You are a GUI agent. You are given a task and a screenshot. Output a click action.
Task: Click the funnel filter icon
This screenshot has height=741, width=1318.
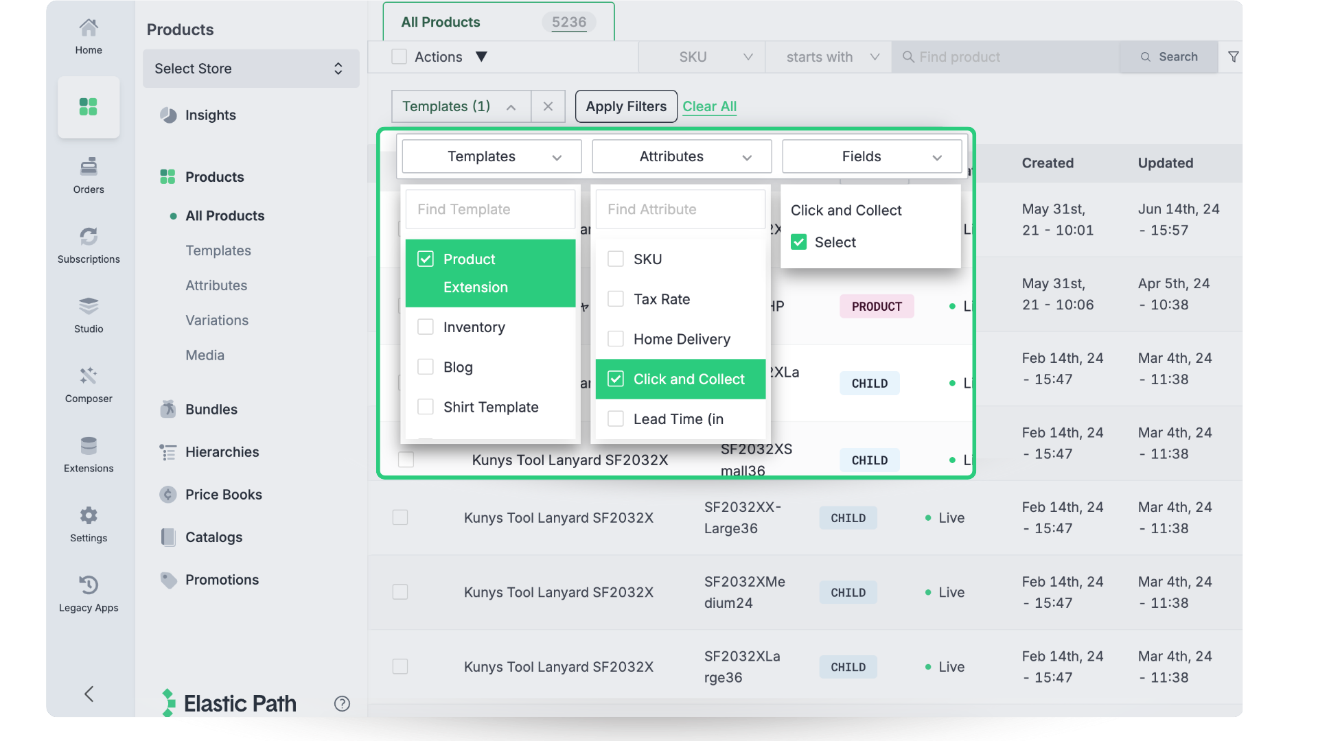(x=1234, y=57)
